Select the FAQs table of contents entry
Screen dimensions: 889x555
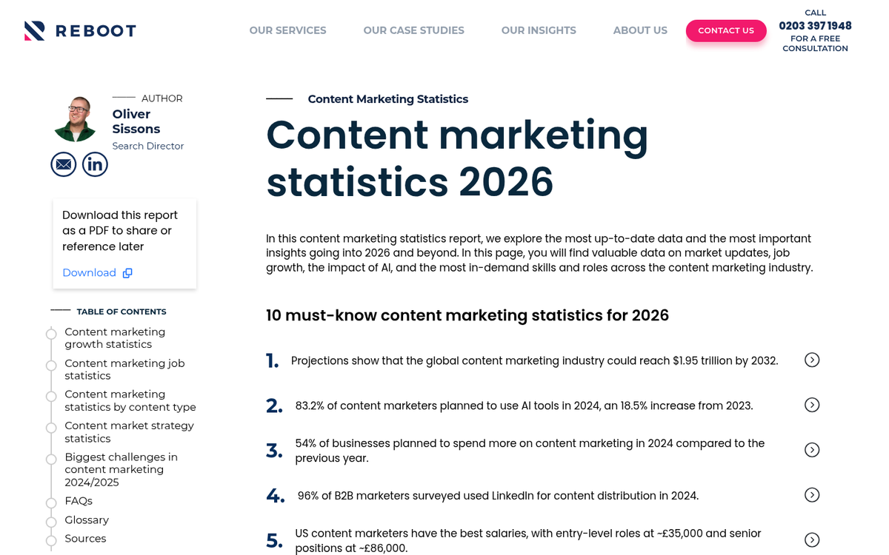tap(79, 501)
